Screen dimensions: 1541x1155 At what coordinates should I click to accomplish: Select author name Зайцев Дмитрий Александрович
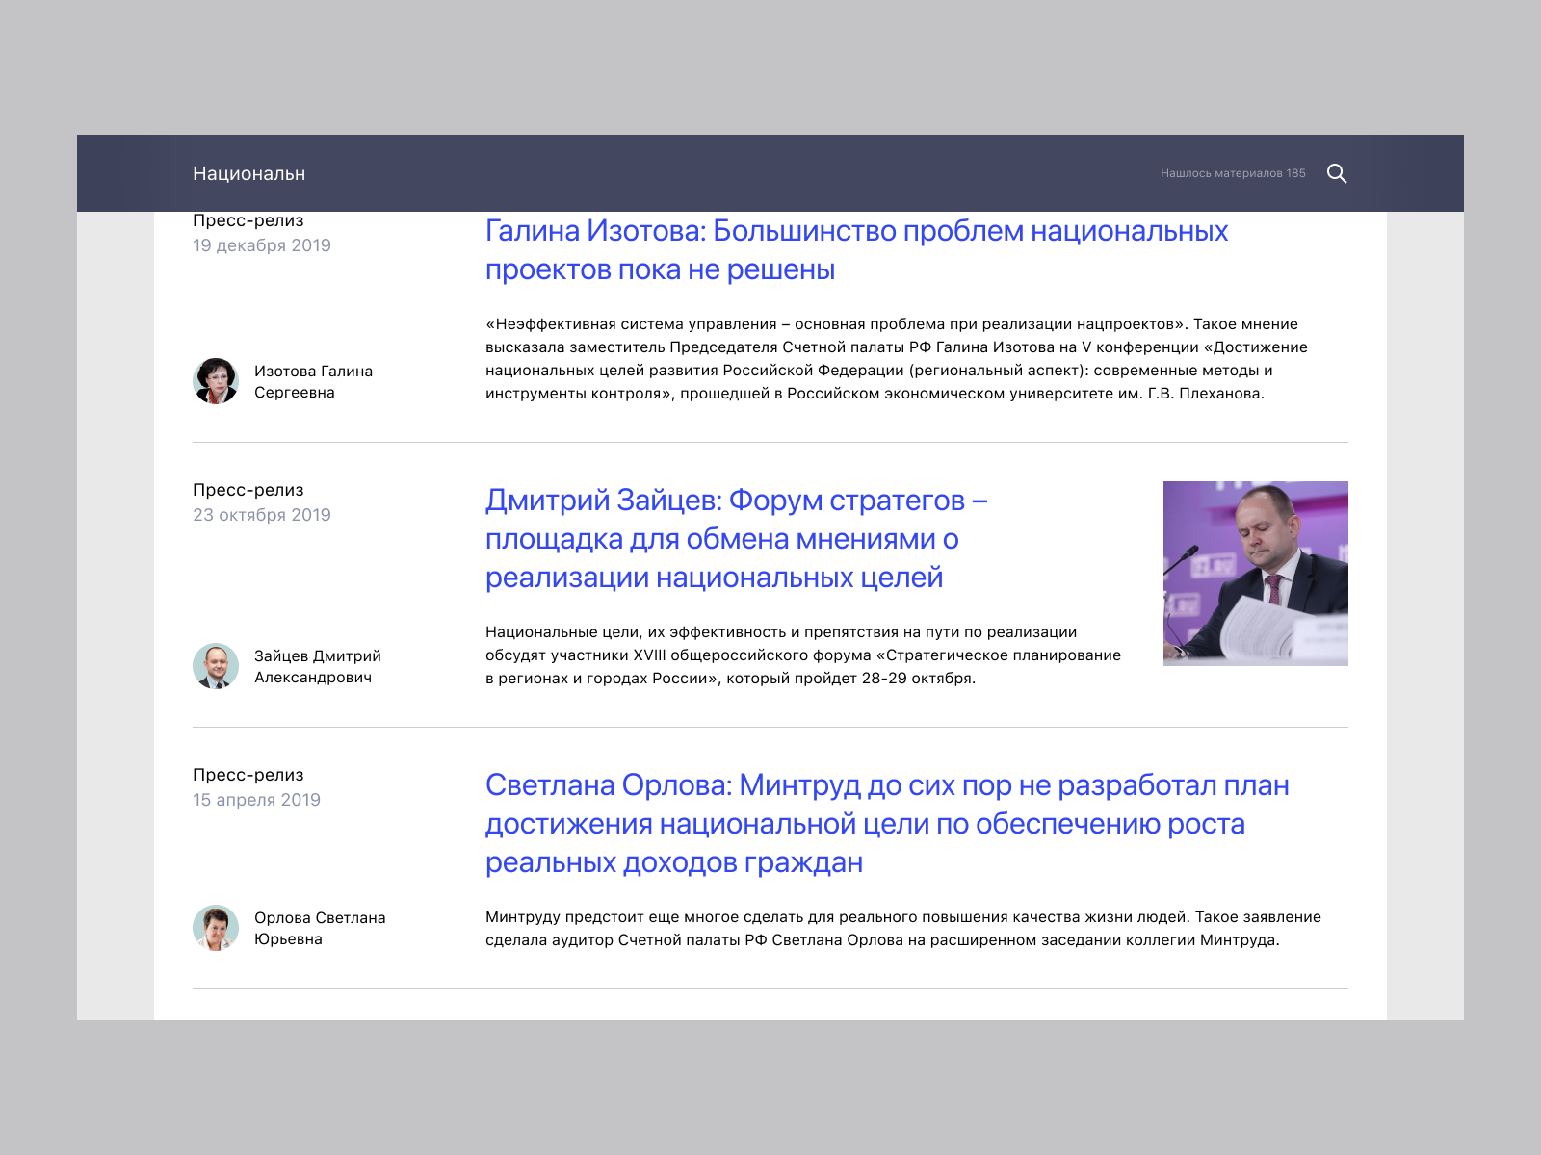(317, 666)
